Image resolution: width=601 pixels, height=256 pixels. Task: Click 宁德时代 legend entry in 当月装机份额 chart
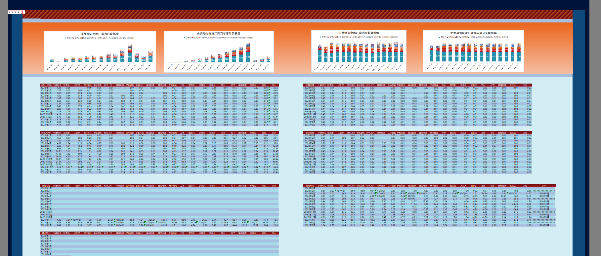pyautogui.click(x=324, y=37)
